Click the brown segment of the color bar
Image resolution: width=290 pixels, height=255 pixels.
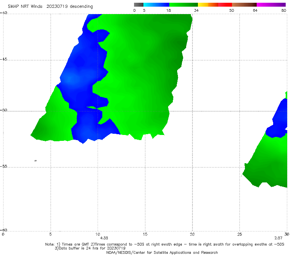[x=244, y=5]
